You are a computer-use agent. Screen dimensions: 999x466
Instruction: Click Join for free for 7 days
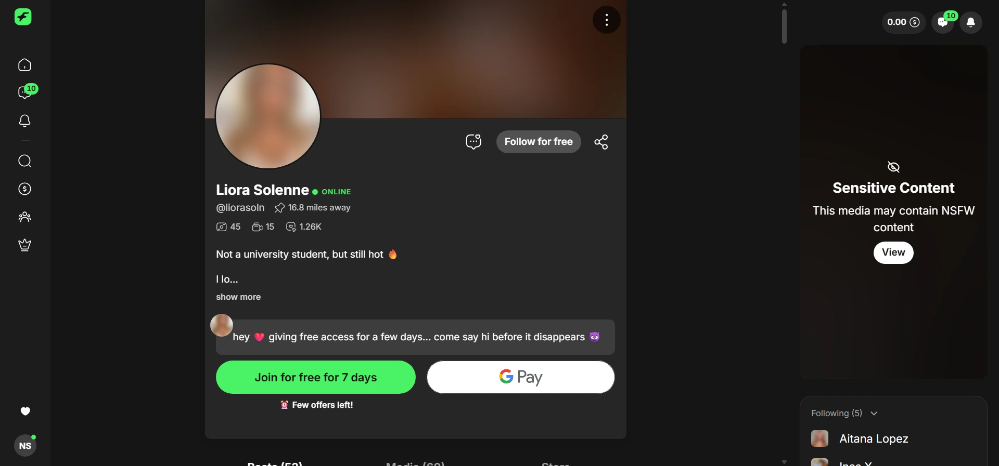[316, 377]
